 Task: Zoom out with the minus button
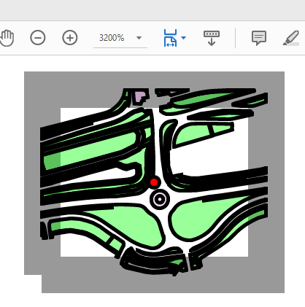point(38,38)
